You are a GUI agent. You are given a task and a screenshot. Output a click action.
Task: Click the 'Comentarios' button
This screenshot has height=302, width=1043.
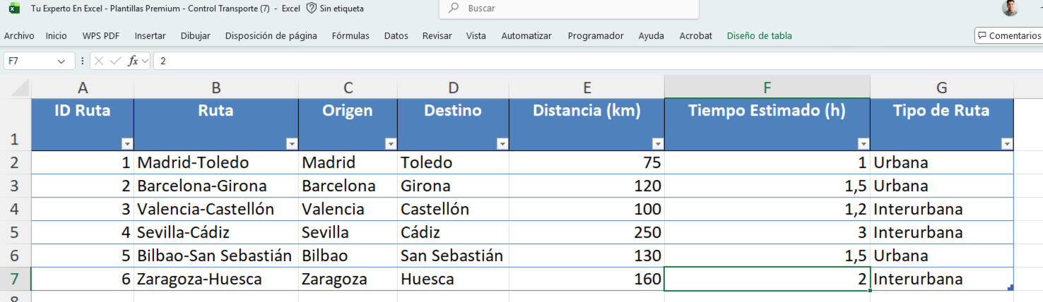tap(1008, 36)
